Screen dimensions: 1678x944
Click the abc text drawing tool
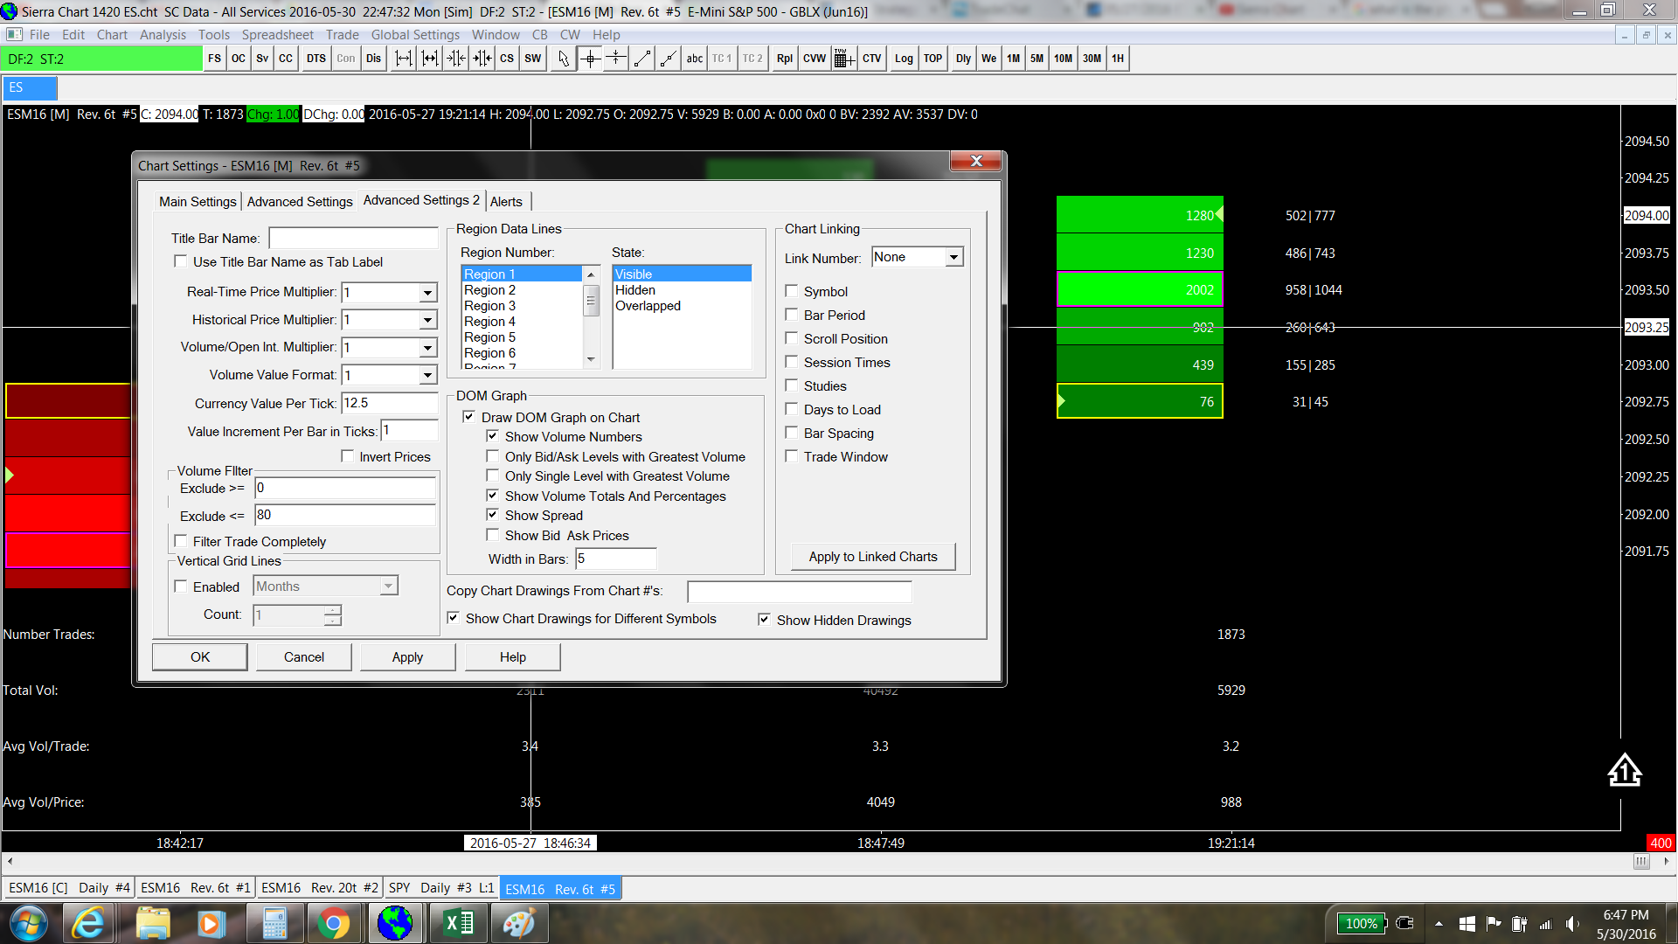point(694,59)
